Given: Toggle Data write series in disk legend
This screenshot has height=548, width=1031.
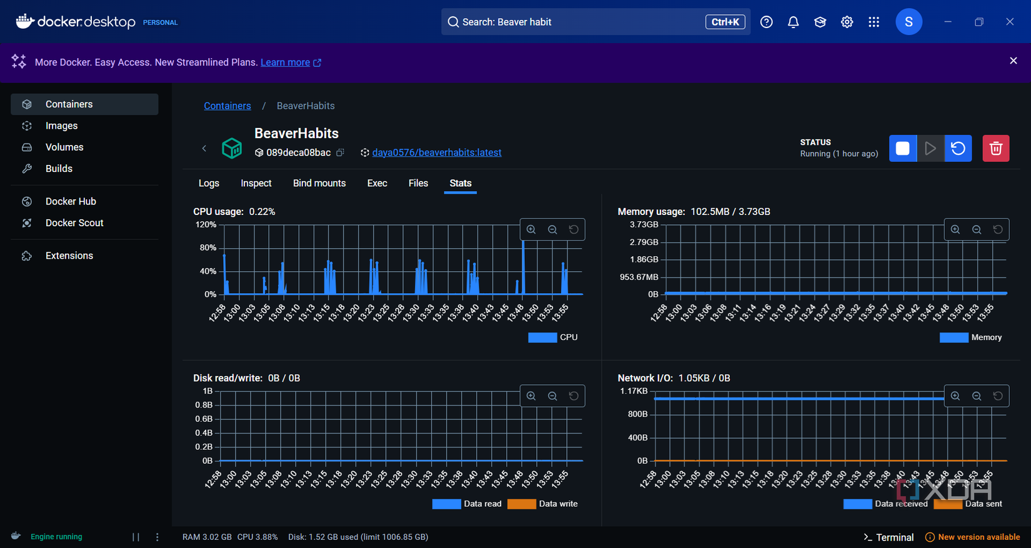Looking at the screenshot, I should click(542, 504).
